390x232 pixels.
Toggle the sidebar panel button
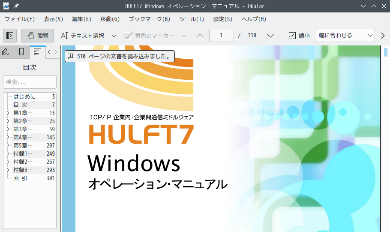(10, 36)
